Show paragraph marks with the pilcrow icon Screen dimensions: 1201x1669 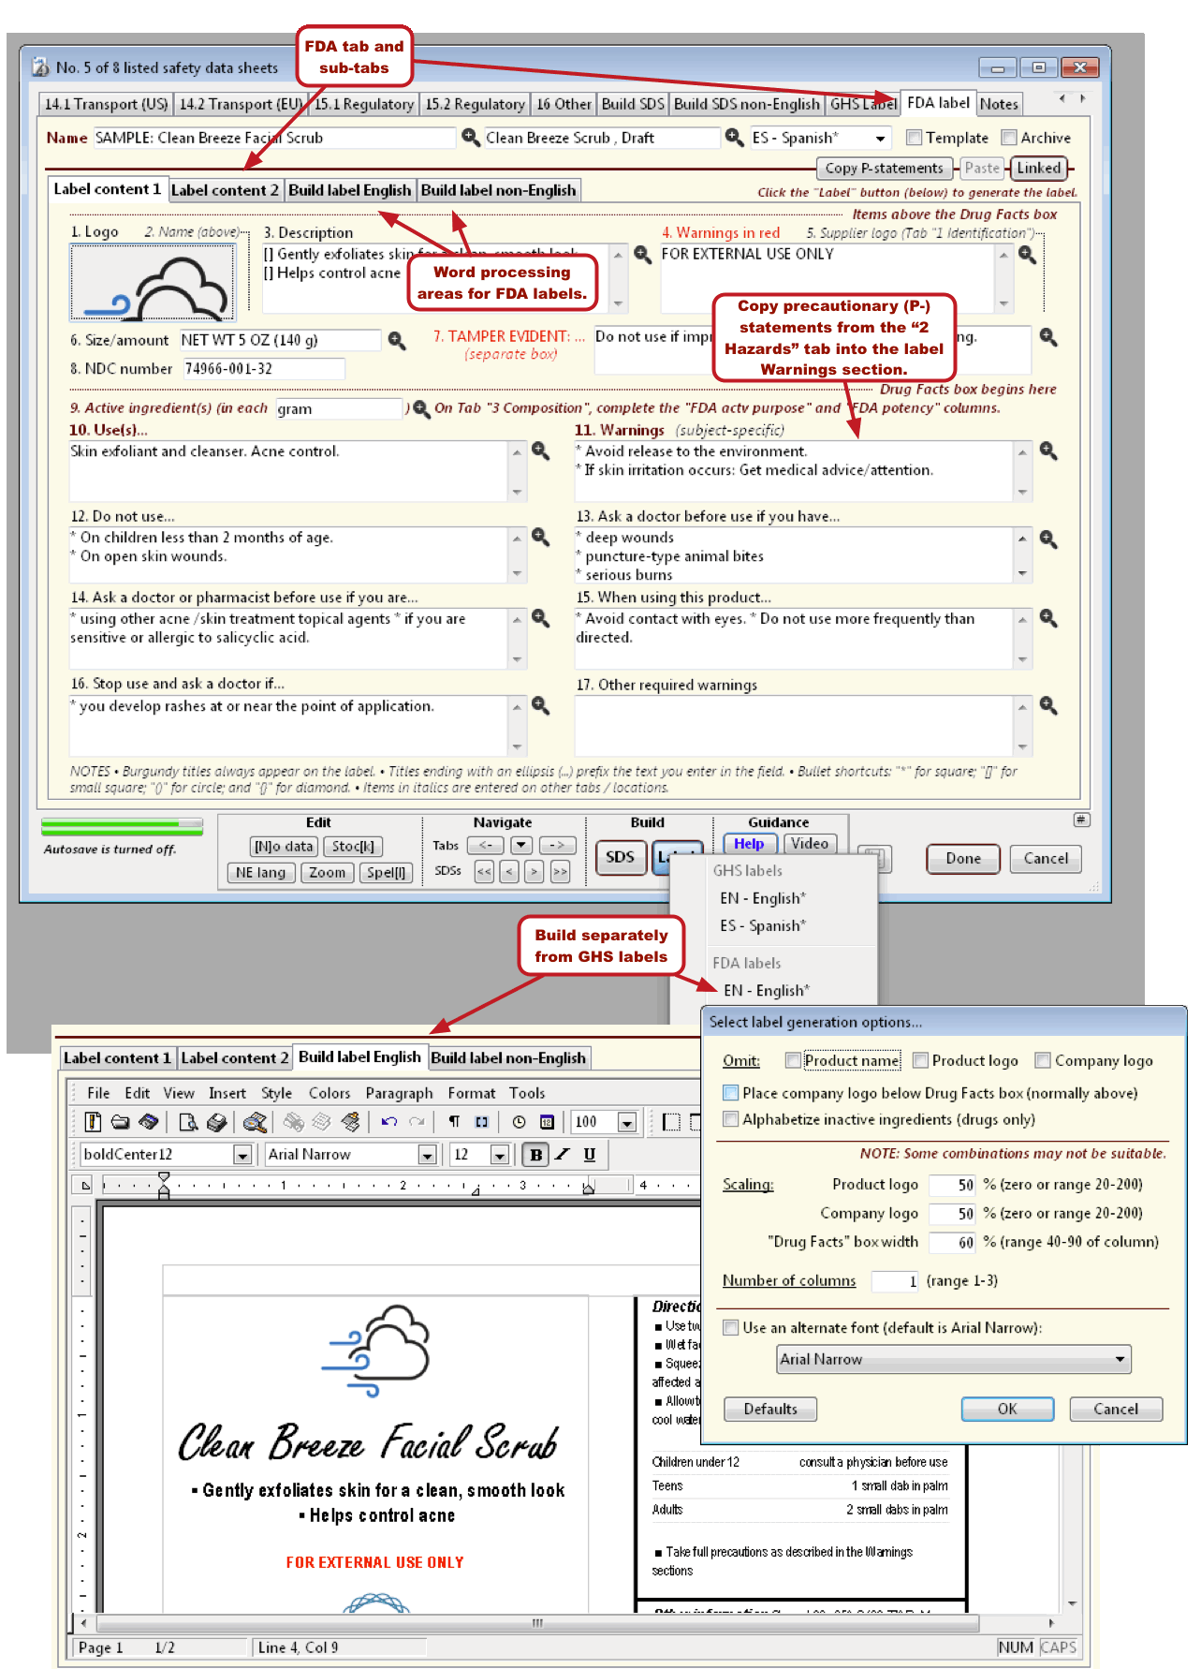tap(454, 1122)
